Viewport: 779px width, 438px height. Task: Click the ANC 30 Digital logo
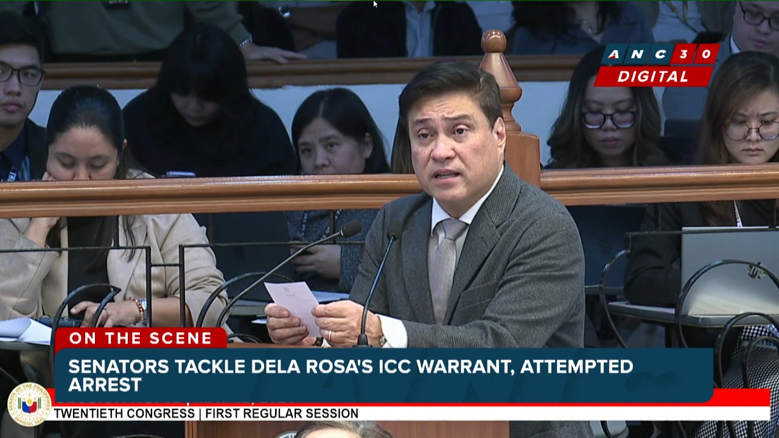tap(657, 65)
